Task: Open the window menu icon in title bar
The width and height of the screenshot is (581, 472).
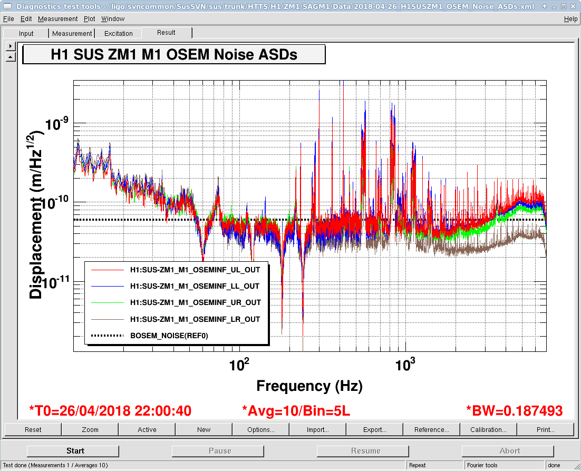Action: pyautogui.click(x=6, y=7)
